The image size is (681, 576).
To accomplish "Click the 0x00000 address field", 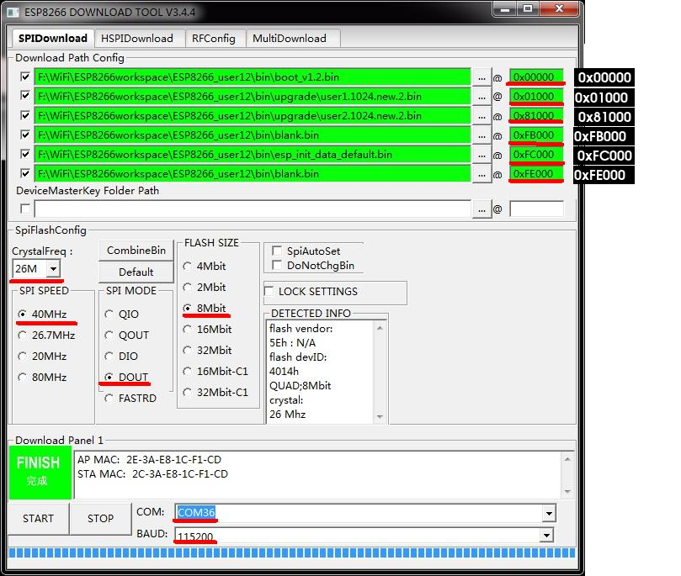I will 536,77.
